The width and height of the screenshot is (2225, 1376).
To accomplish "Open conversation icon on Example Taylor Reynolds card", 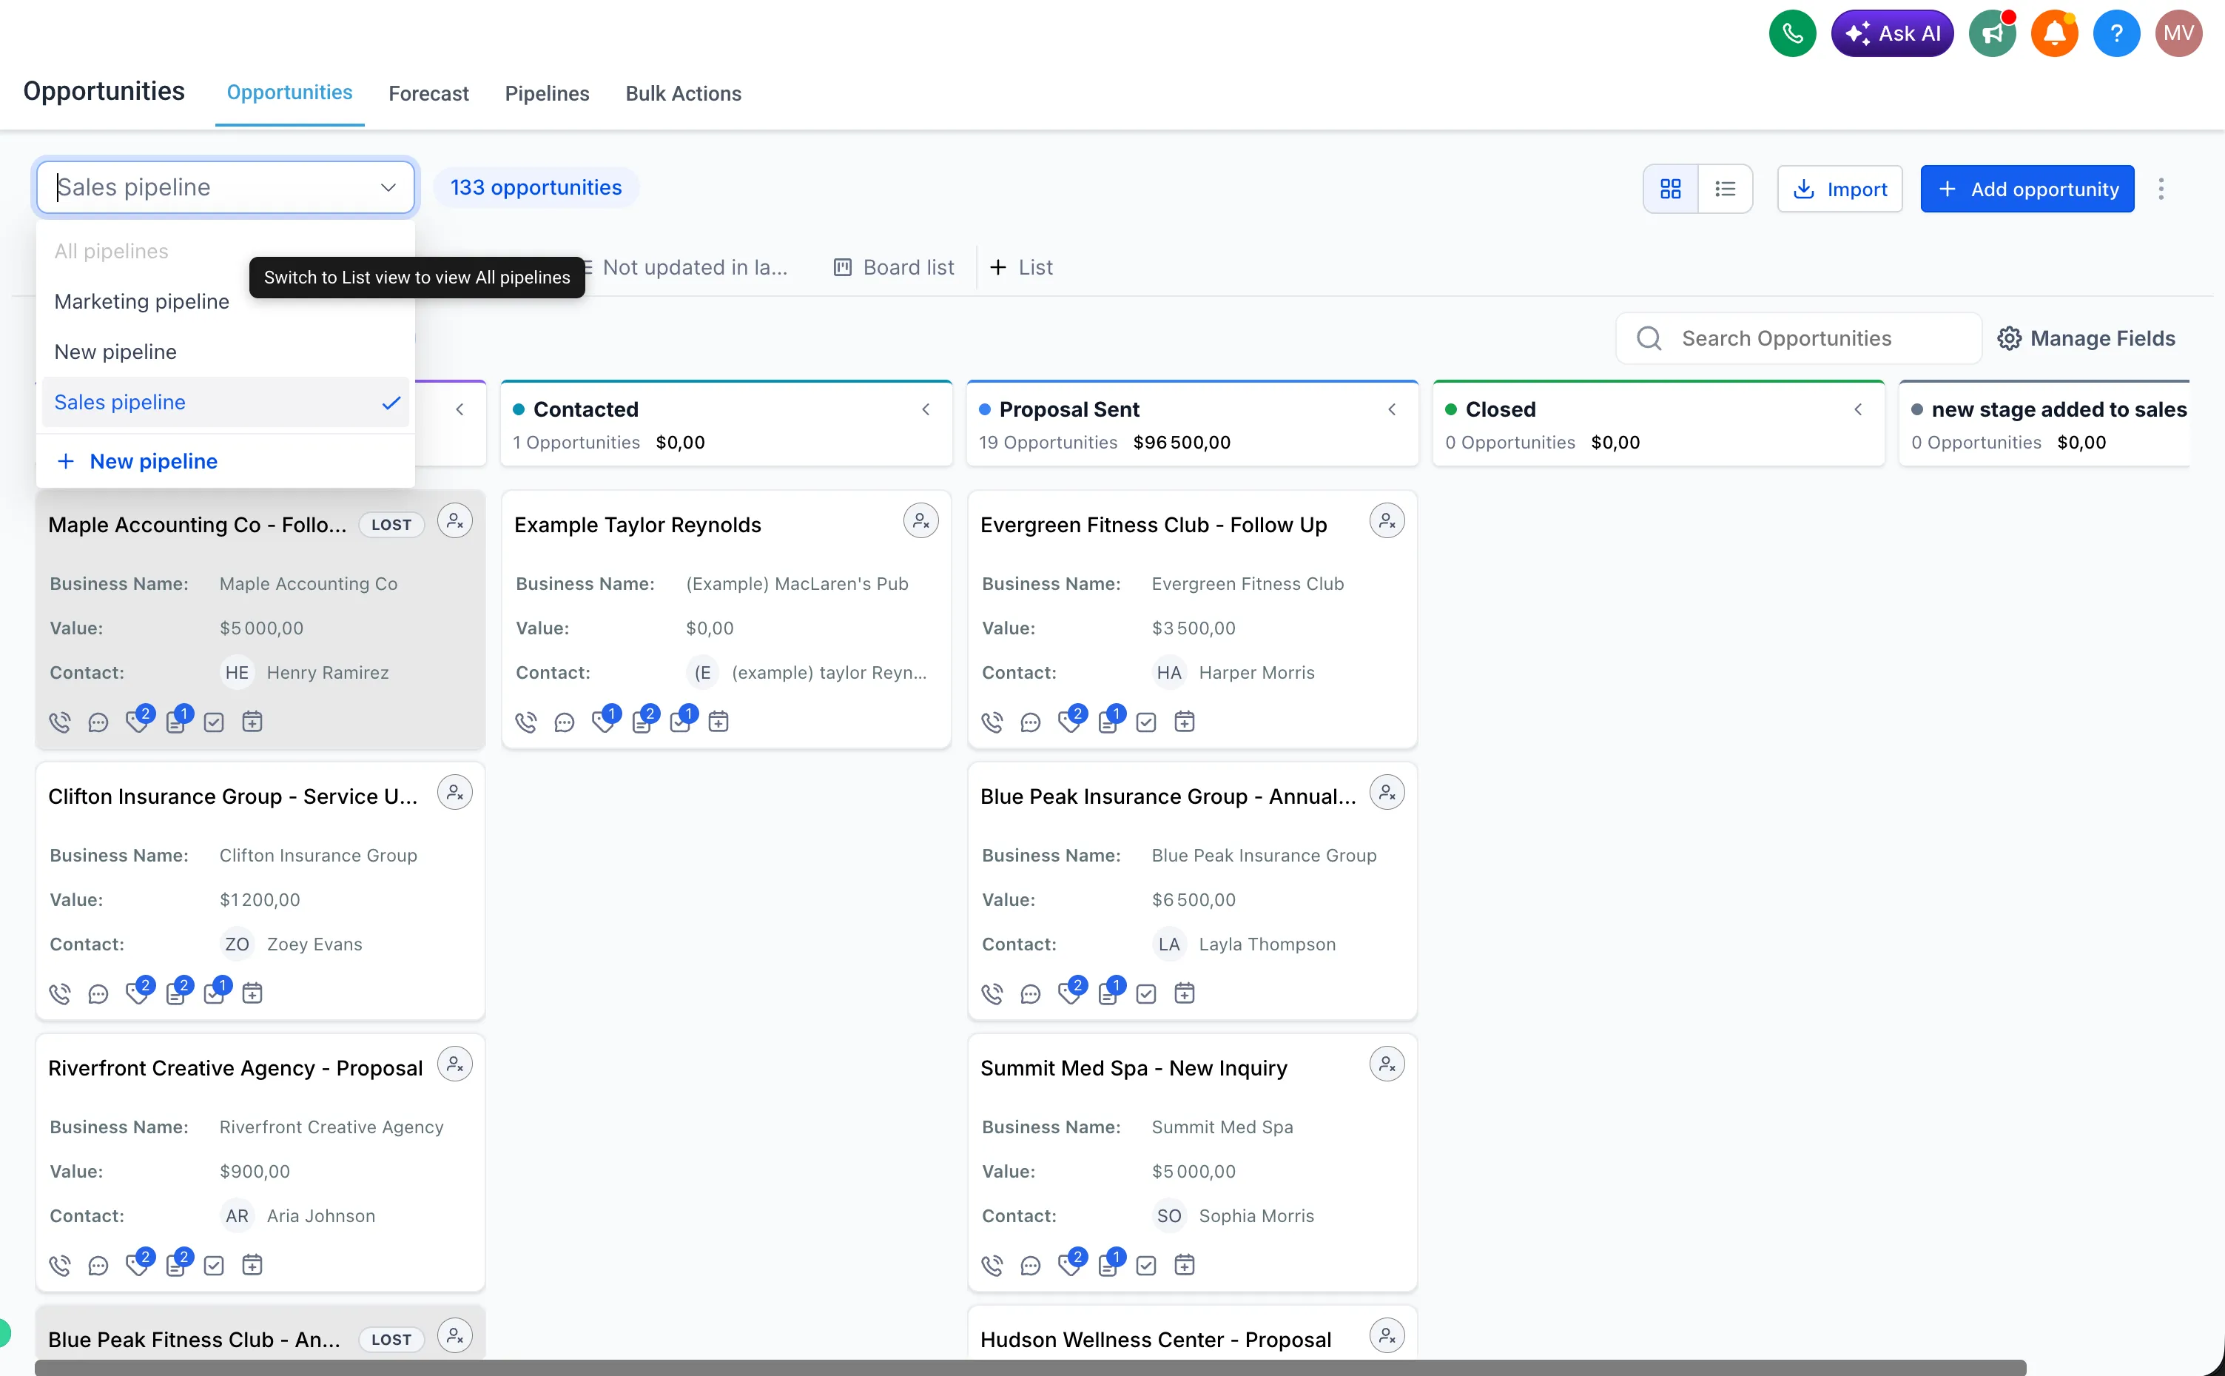I will (x=565, y=722).
